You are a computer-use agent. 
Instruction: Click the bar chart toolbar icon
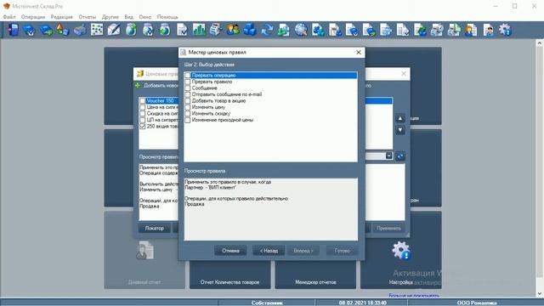pyautogui.click(x=199, y=31)
